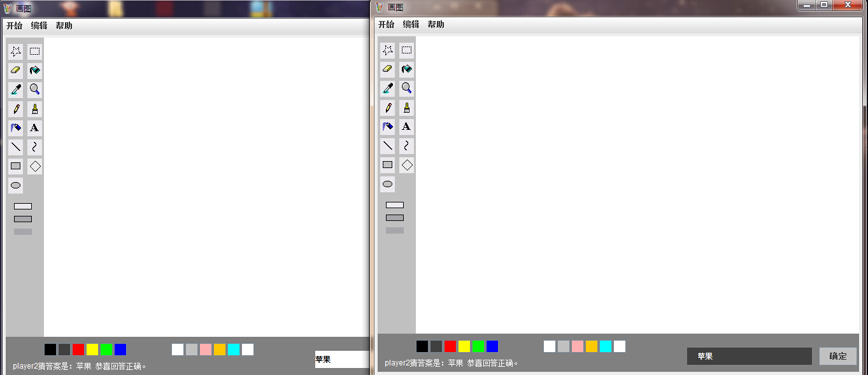Select the rectangle shape tool in left window
Image resolution: width=868 pixels, height=375 pixels.
point(16,166)
